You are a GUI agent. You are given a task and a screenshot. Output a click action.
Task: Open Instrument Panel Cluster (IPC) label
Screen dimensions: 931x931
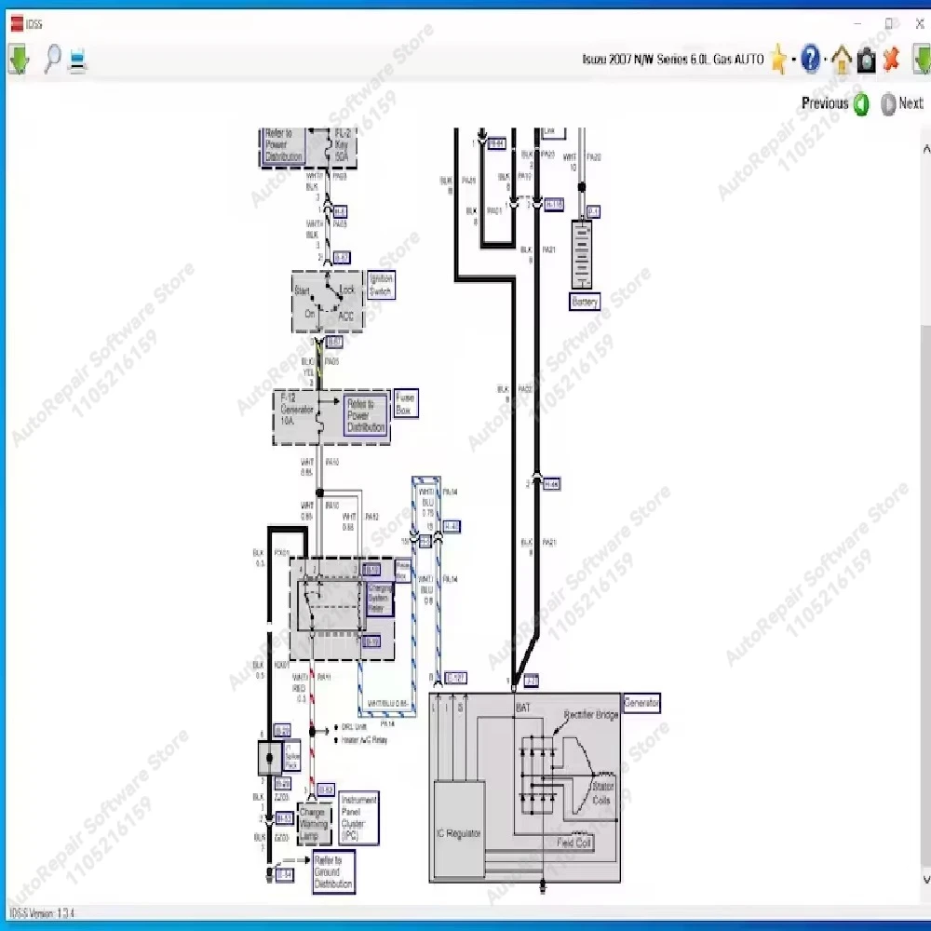(x=358, y=817)
